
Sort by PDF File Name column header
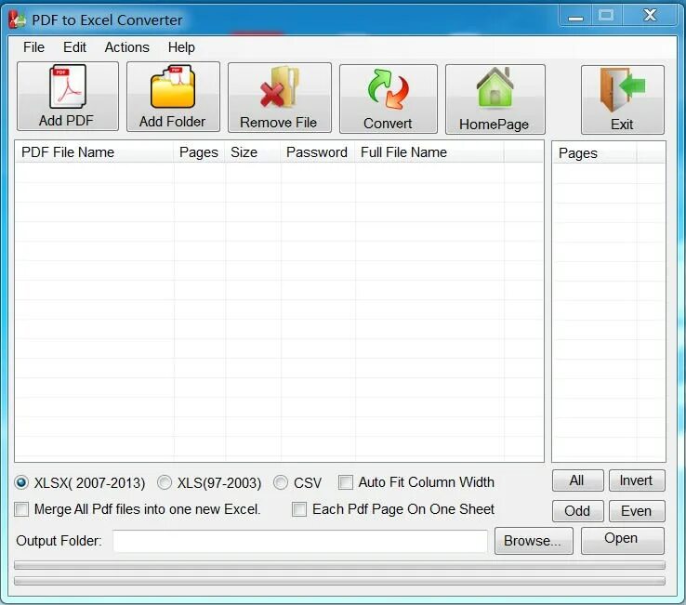[x=95, y=152]
